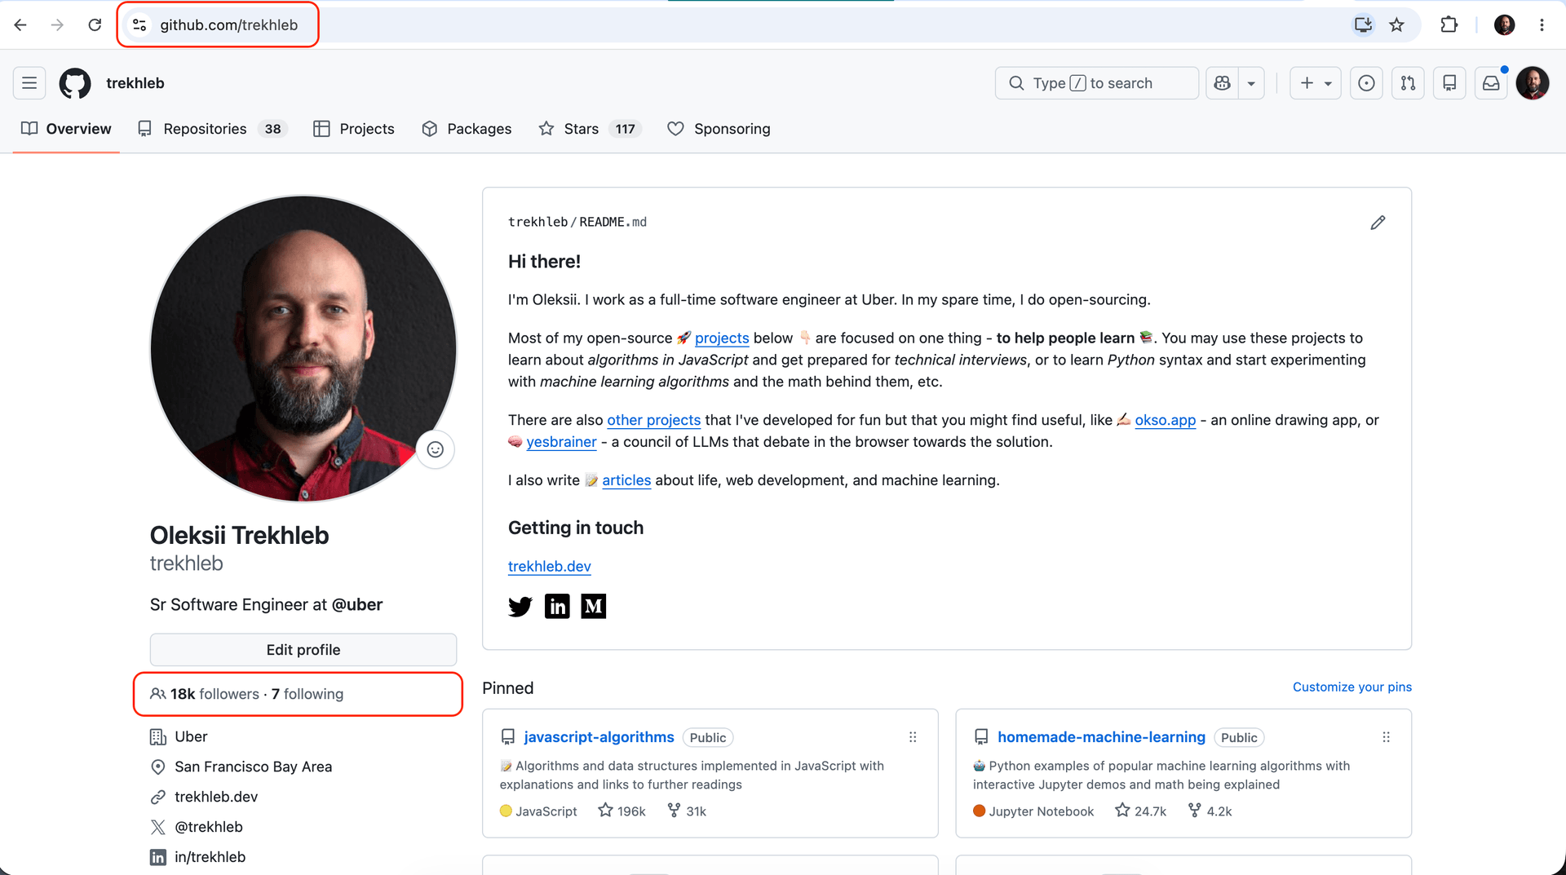This screenshot has width=1566, height=875.
Task: Open the Sponsoring tab
Action: tap(719, 129)
